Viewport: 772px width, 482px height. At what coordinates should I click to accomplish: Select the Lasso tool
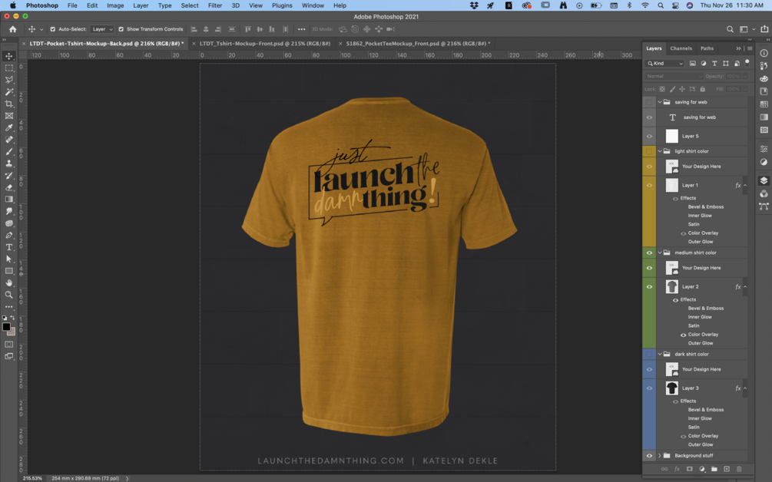(x=9, y=80)
